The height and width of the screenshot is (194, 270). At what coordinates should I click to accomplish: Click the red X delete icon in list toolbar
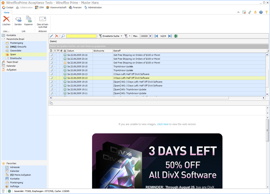(56, 36)
